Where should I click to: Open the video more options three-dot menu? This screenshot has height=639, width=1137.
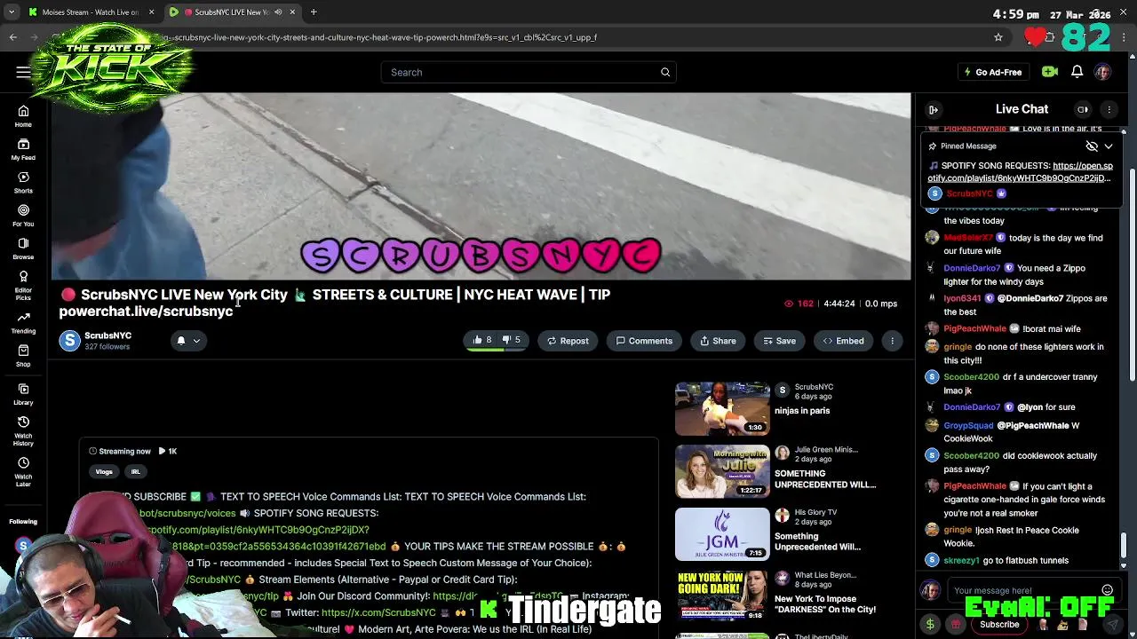click(x=892, y=341)
